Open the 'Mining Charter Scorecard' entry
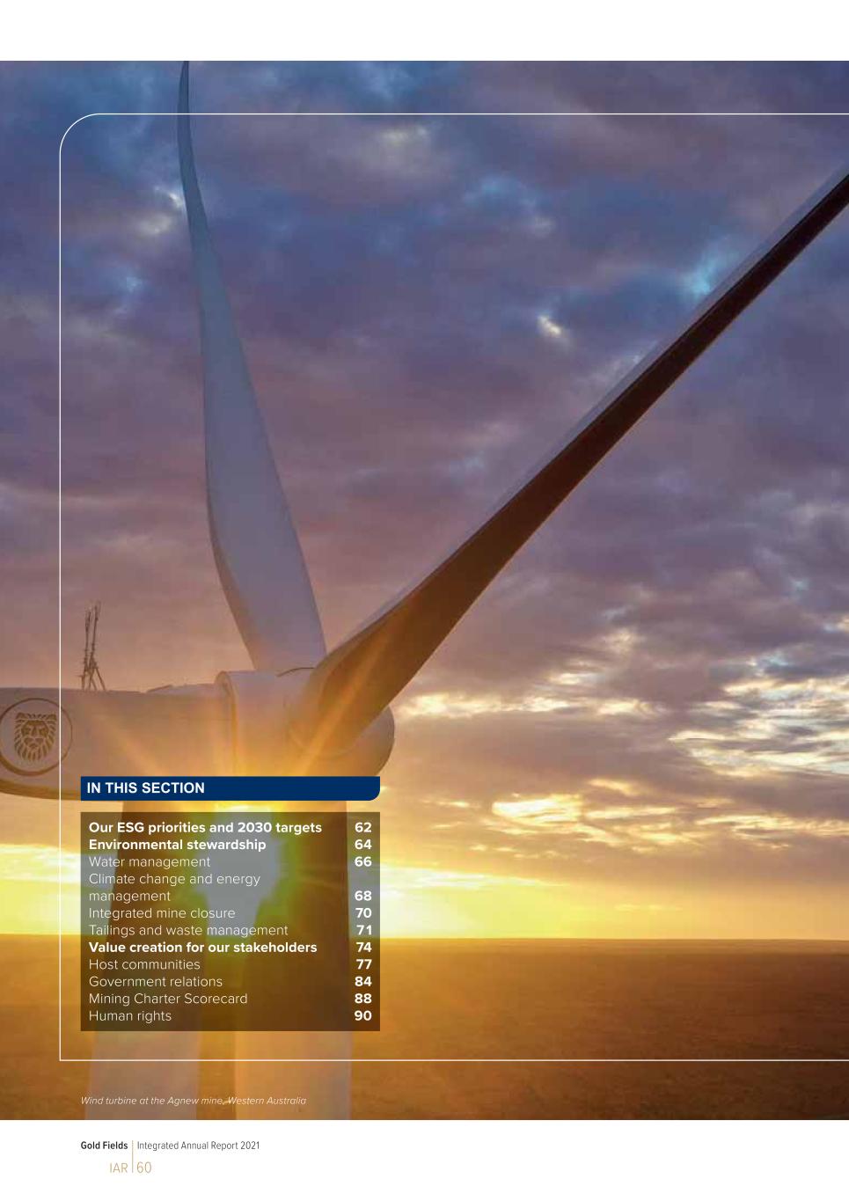 (168, 999)
